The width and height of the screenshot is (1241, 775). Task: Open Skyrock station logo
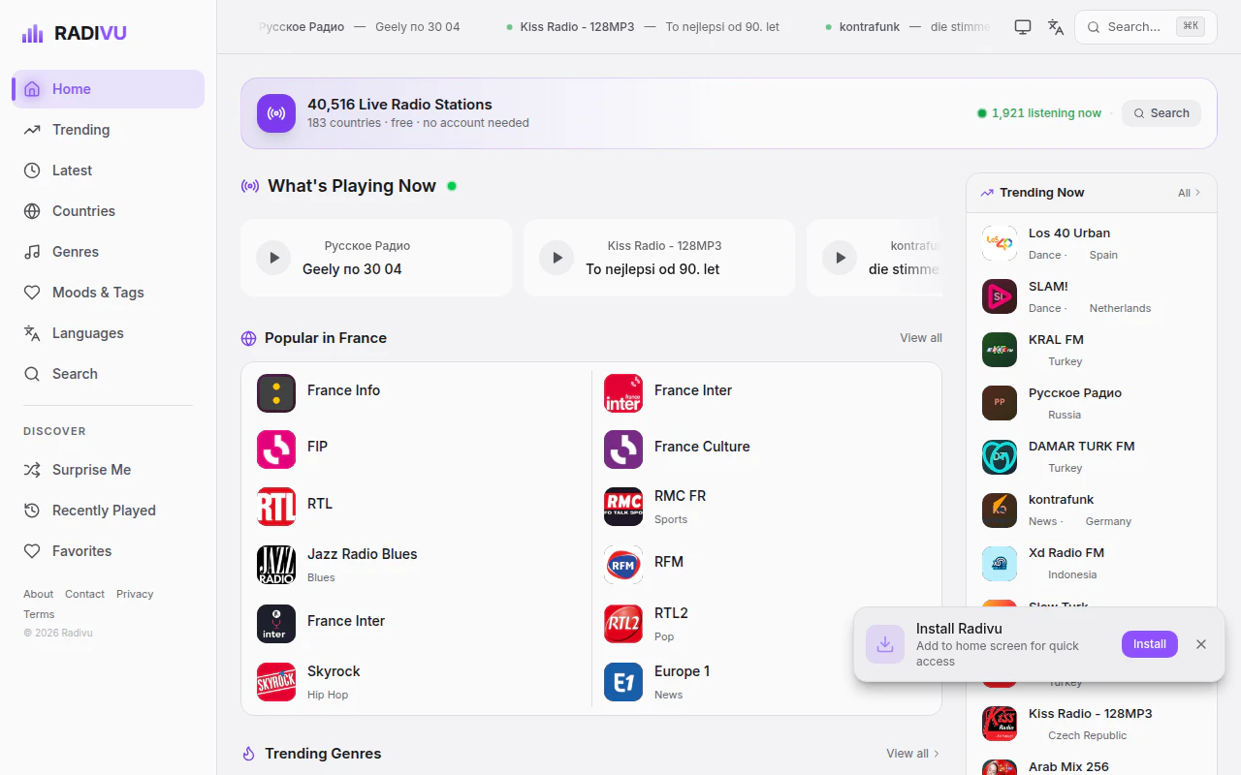(276, 682)
